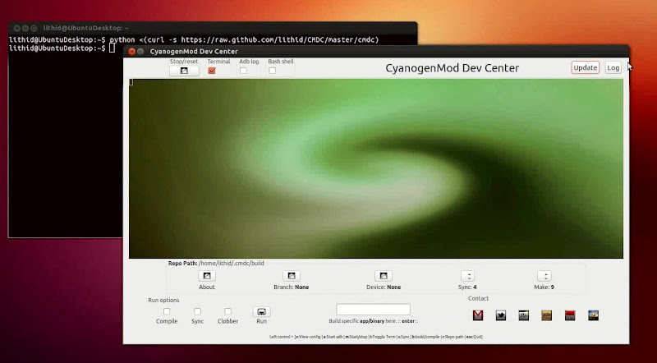
Task: Pick a device via the Device icon
Action: 384,276
